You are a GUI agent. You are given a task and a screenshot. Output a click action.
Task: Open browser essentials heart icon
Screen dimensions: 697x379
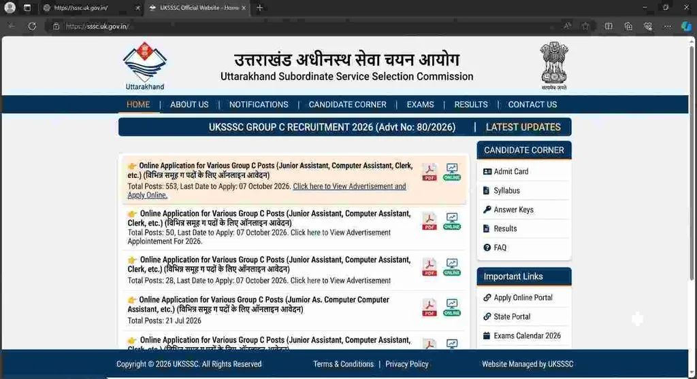pos(648,26)
